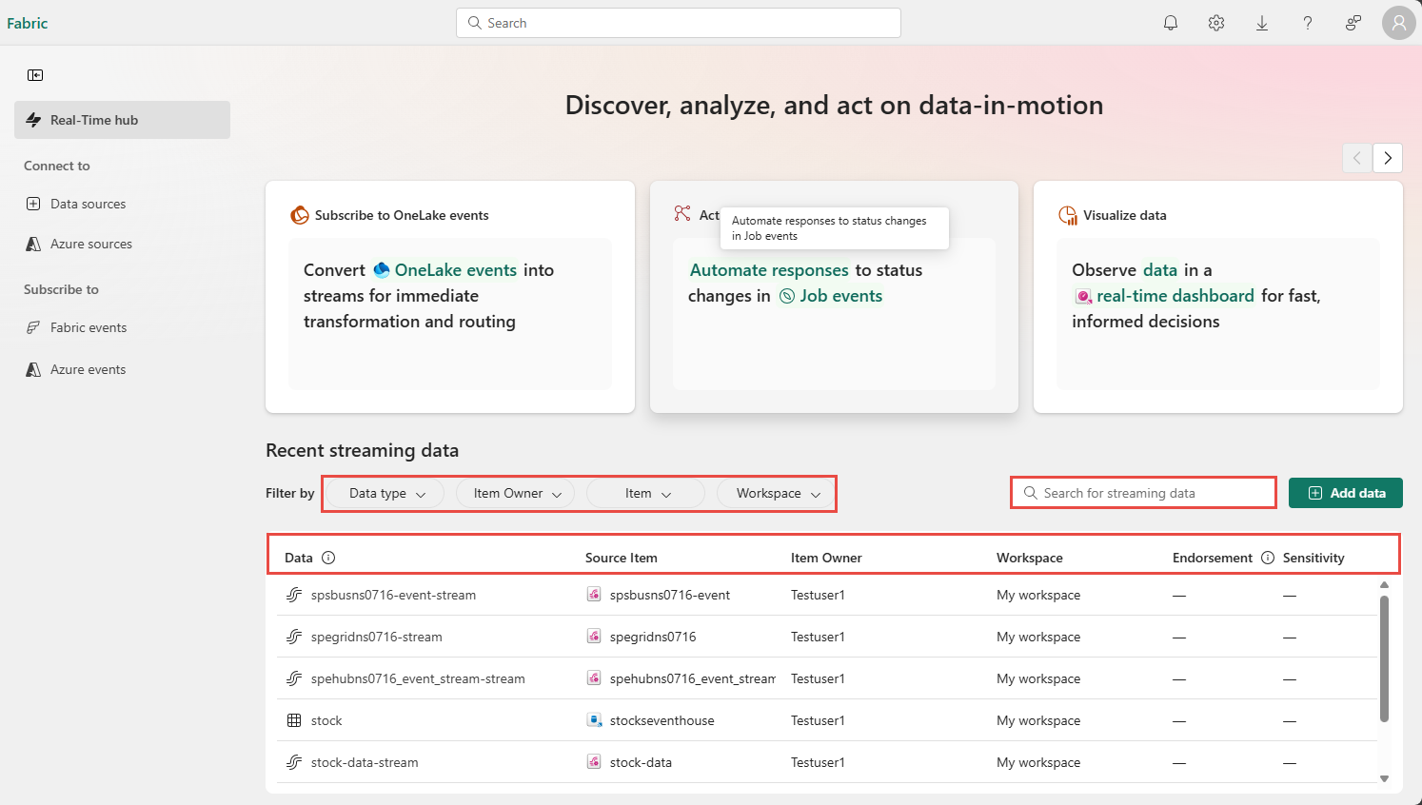Open Azure events in the sidebar

click(88, 369)
